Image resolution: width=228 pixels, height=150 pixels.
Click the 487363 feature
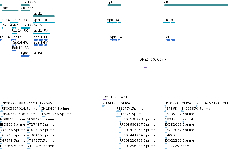[x=166, y=111]
